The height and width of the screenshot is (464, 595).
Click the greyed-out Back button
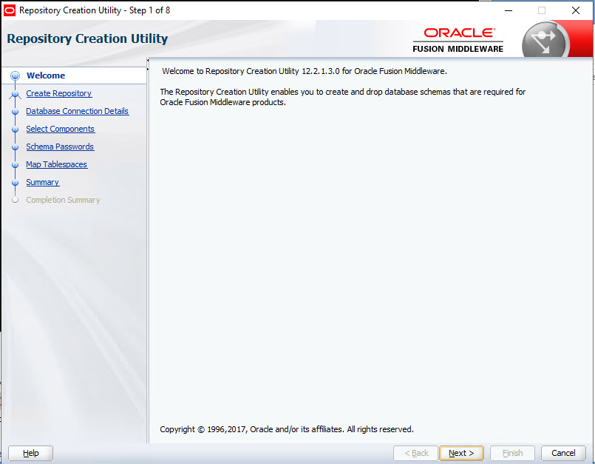pos(416,453)
